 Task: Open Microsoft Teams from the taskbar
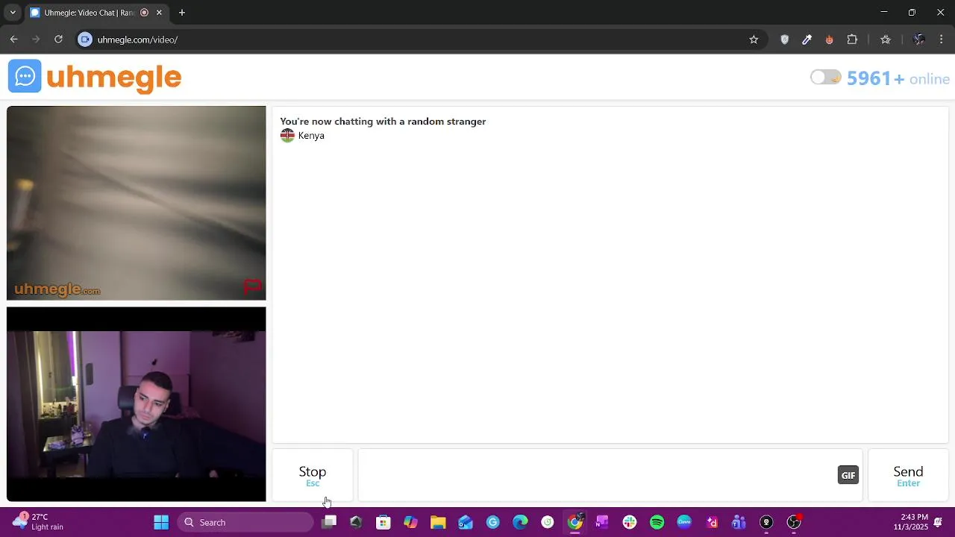pos(739,522)
